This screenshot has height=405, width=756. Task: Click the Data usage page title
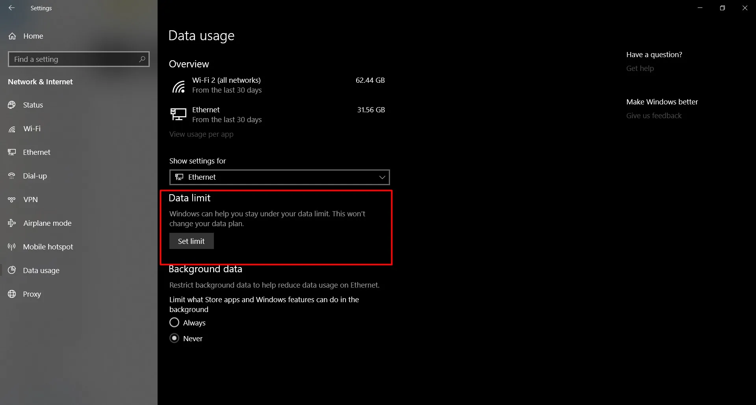click(201, 36)
